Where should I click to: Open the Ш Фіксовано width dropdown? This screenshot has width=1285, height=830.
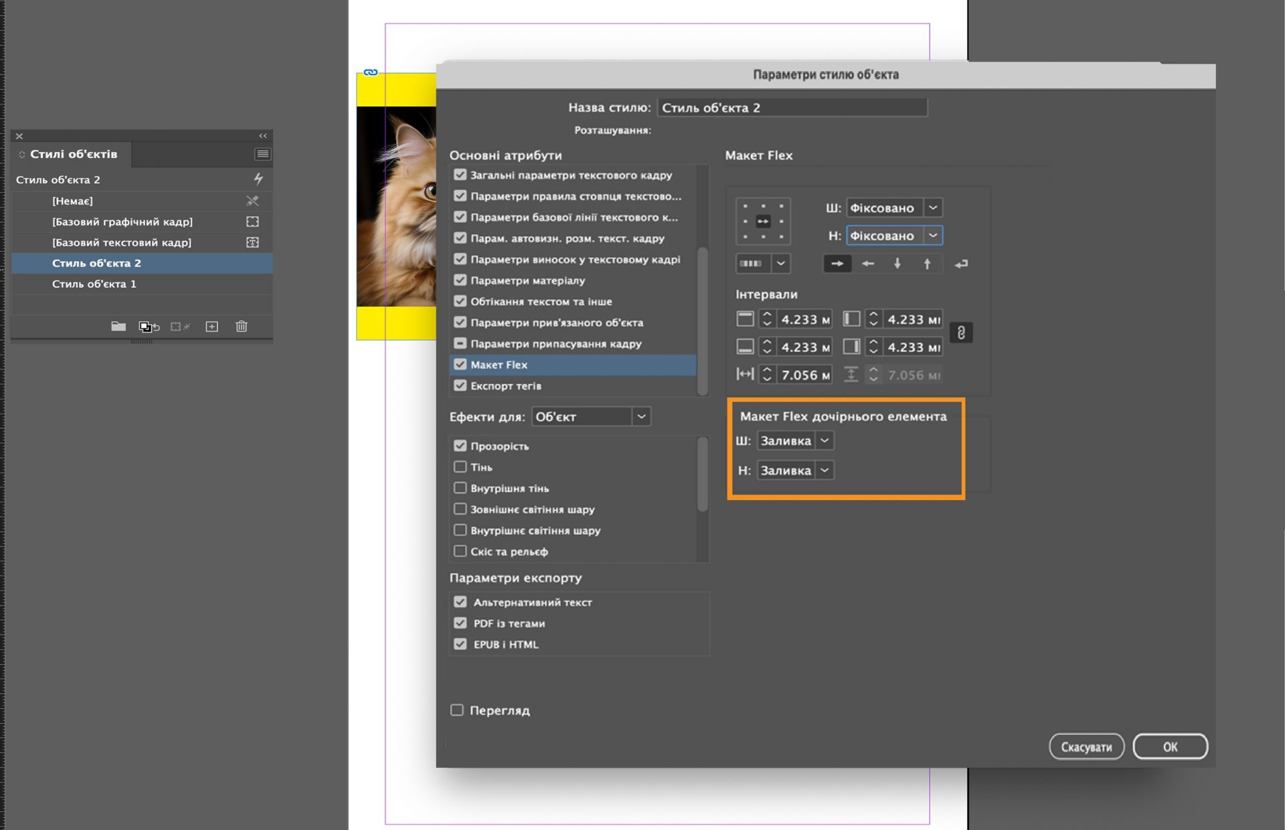(x=932, y=207)
